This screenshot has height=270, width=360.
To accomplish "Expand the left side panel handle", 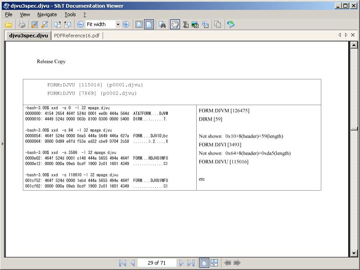I will tap(3, 144).
